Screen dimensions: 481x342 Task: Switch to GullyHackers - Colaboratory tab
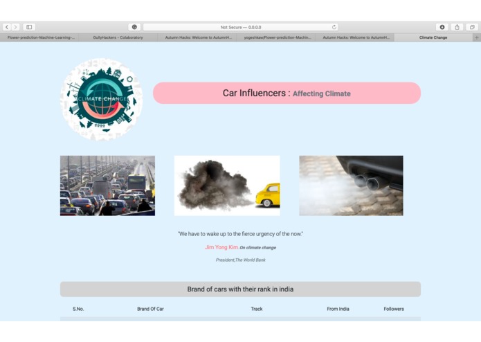pos(118,37)
